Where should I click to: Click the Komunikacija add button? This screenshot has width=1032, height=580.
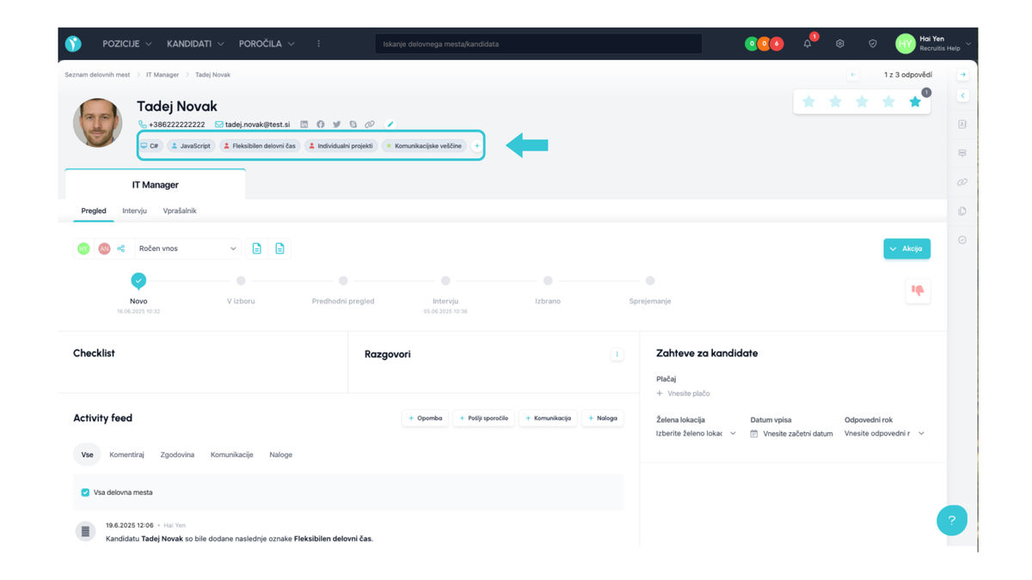[548, 418]
